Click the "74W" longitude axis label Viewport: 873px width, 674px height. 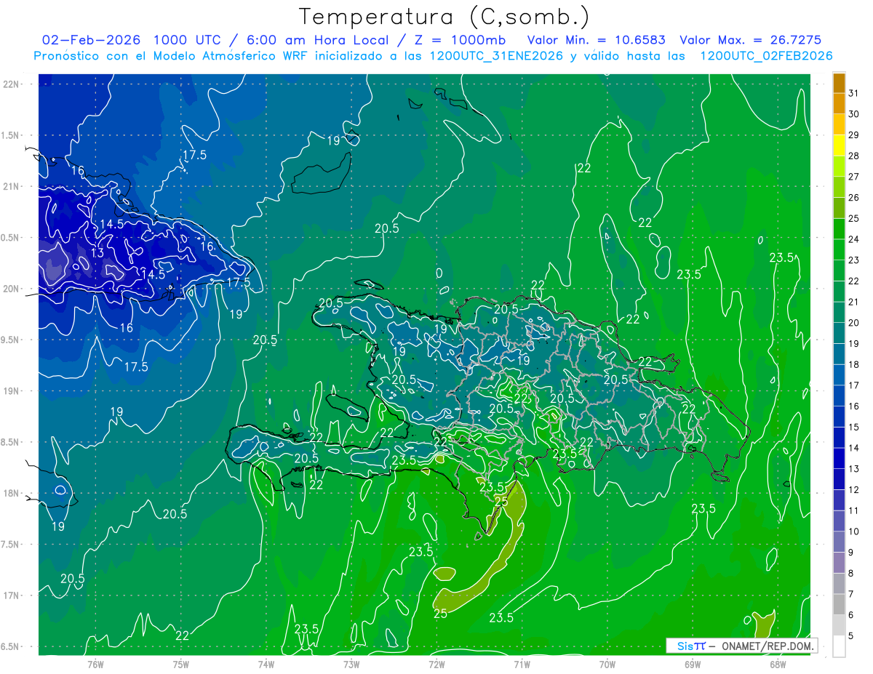click(x=266, y=664)
